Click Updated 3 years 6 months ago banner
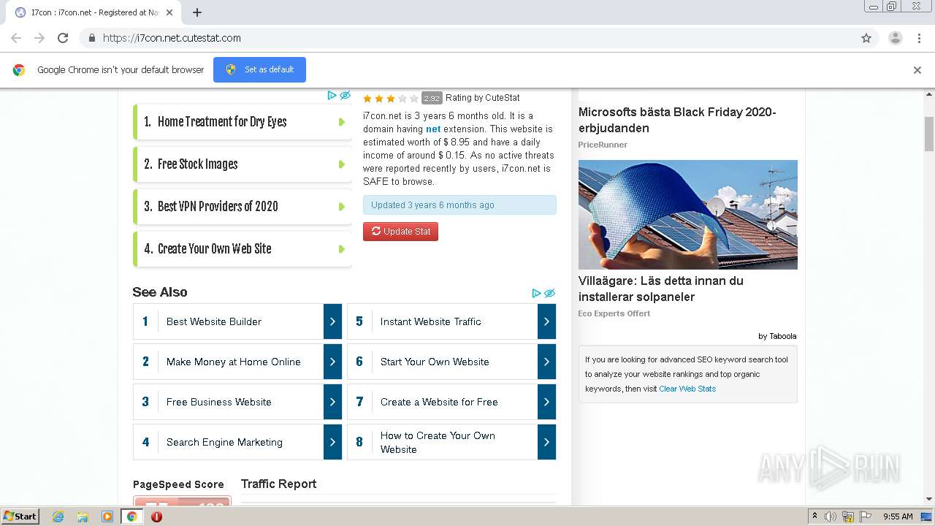The width and height of the screenshot is (935, 526). click(459, 205)
